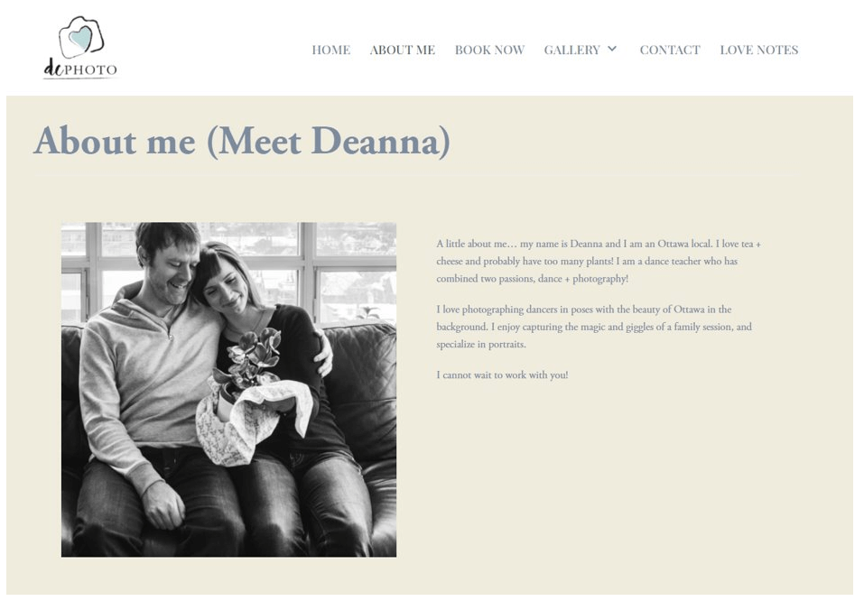Expand the GALLERY dropdown chevron
This screenshot has height=601, width=864.
[612, 49]
